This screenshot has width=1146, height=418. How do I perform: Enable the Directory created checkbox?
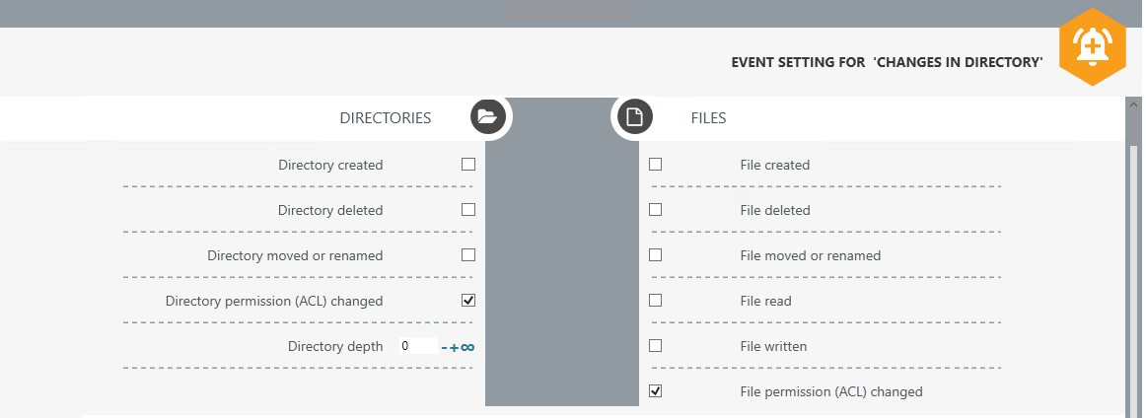468,165
